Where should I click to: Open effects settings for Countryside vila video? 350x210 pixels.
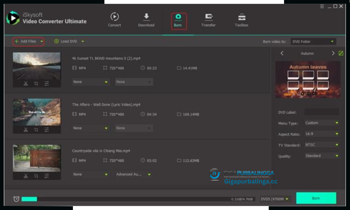[47, 176]
